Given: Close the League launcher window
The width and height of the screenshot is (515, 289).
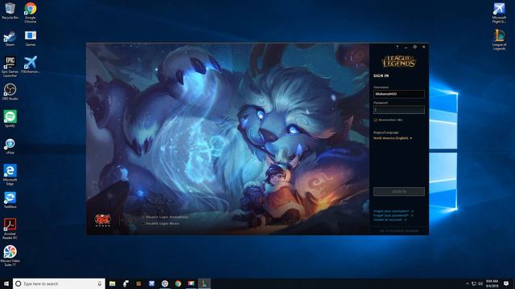Looking at the screenshot, I should click(424, 47).
